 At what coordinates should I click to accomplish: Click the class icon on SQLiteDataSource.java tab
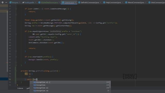(39, 2)
